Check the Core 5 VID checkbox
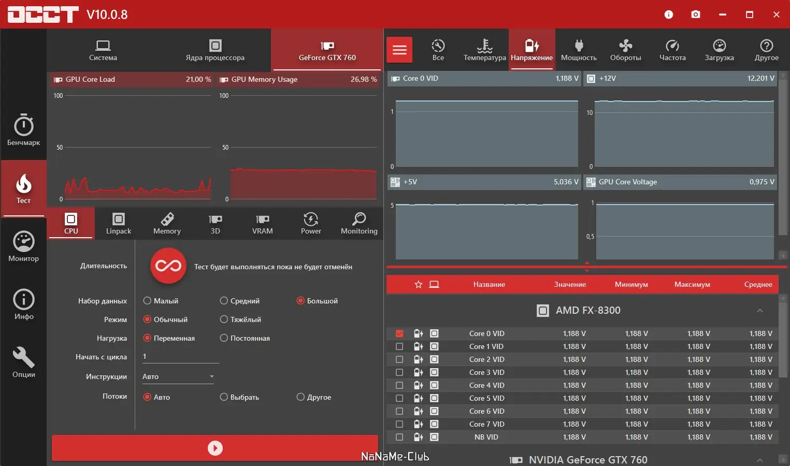Viewport: 790px width, 466px height. 399,398
